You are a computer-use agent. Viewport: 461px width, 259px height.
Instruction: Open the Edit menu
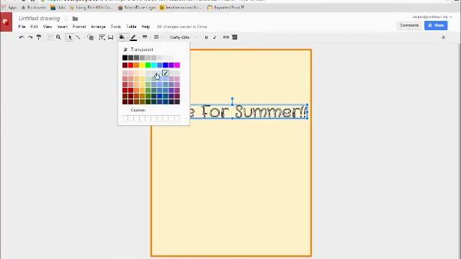(x=34, y=27)
